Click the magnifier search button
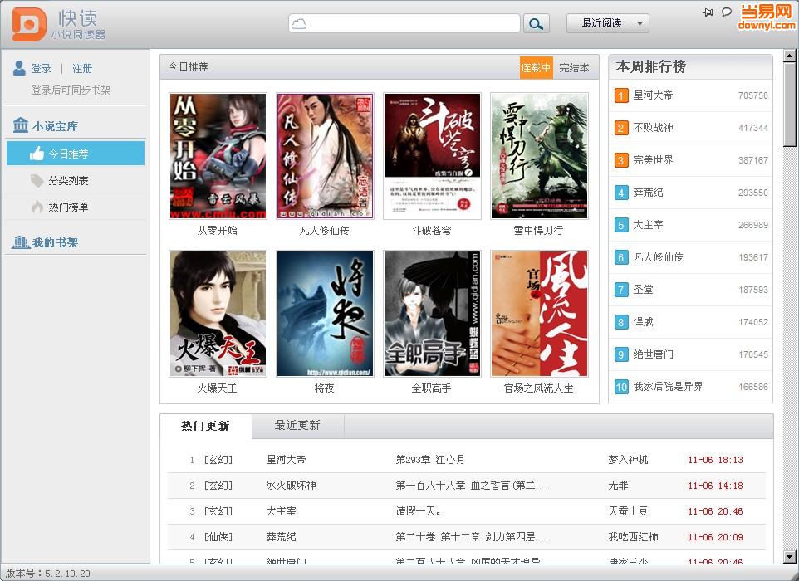 tap(537, 24)
